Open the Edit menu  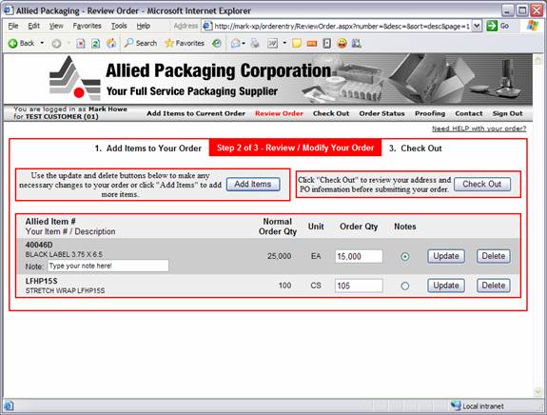[x=34, y=26]
